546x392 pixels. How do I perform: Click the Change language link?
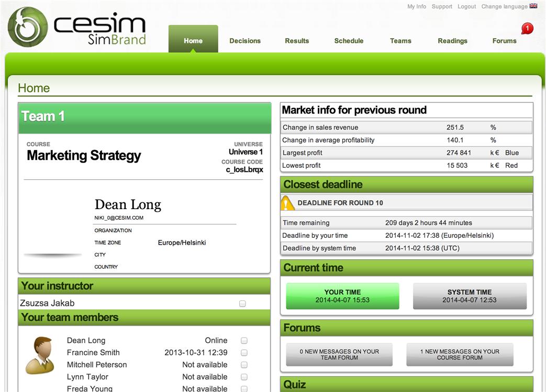[505, 6]
